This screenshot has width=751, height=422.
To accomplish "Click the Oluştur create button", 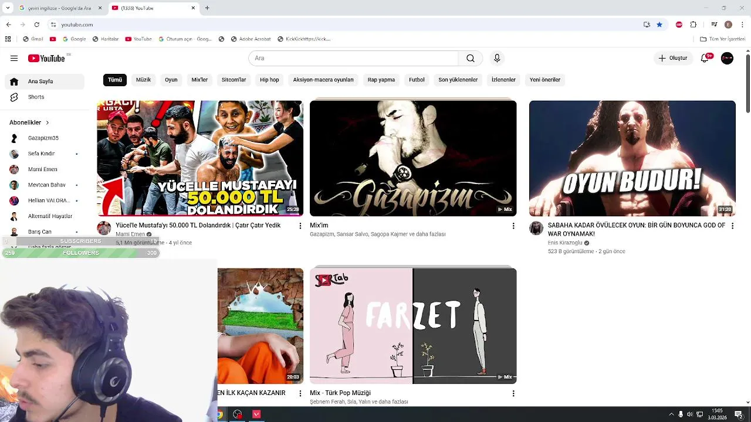I will click(x=672, y=58).
